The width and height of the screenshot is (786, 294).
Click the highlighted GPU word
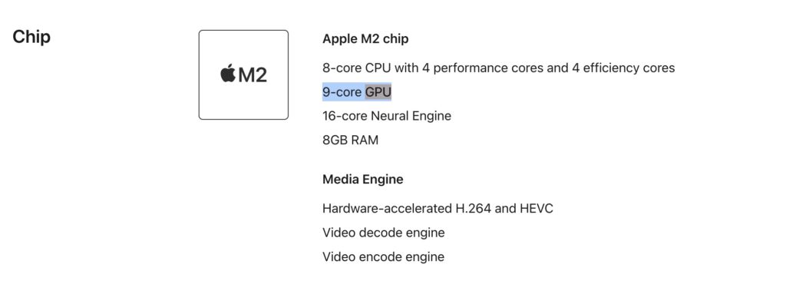pos(378,92)
